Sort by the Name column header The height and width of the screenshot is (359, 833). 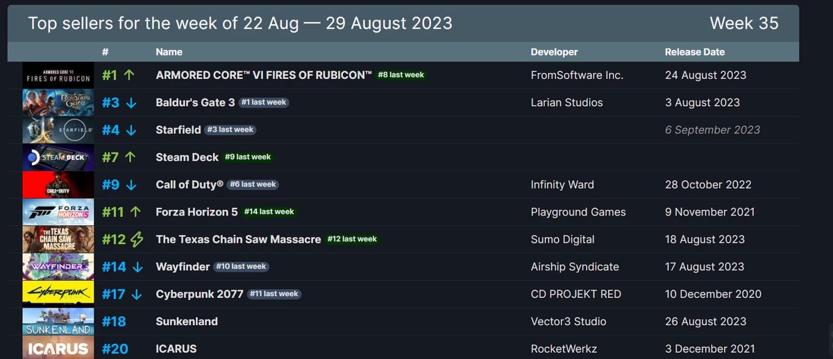click(169, 52)
